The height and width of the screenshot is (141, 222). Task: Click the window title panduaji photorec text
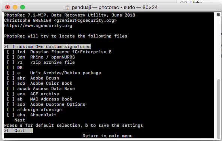click(115, 7)
